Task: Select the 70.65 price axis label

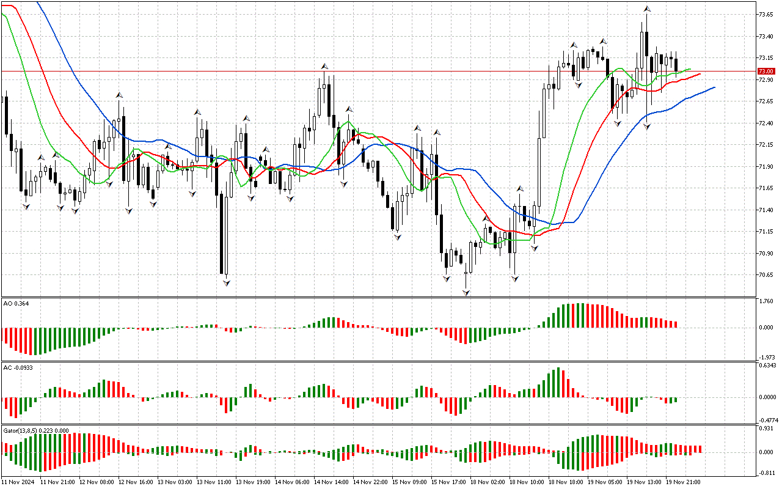Action: coord(766,275)
